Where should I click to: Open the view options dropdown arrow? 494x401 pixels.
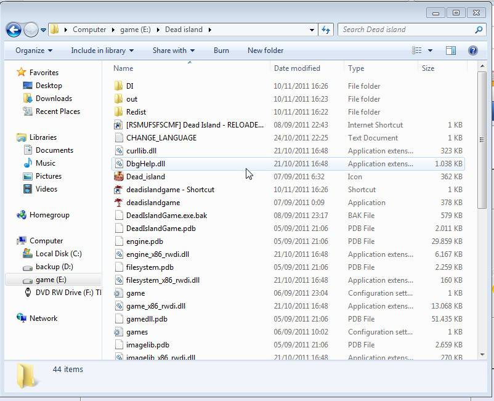tap(430, 51)
